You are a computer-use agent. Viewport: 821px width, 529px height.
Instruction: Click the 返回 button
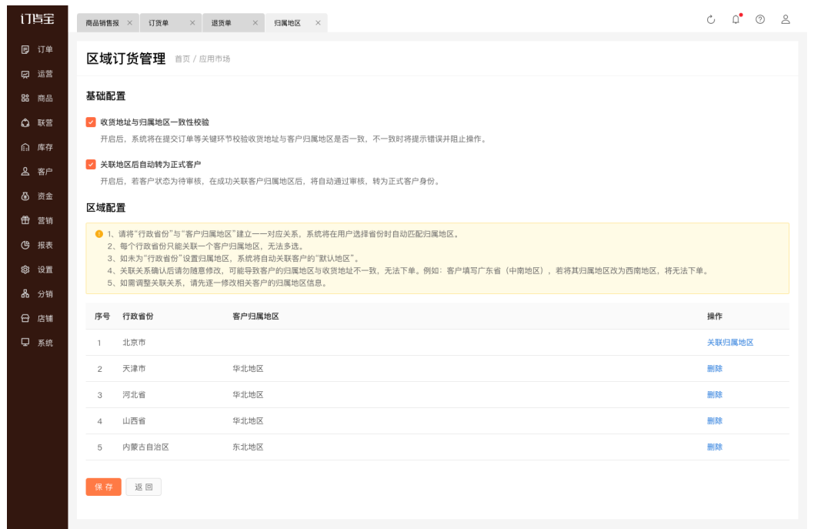pyautogui.click(x=143, y=487)
